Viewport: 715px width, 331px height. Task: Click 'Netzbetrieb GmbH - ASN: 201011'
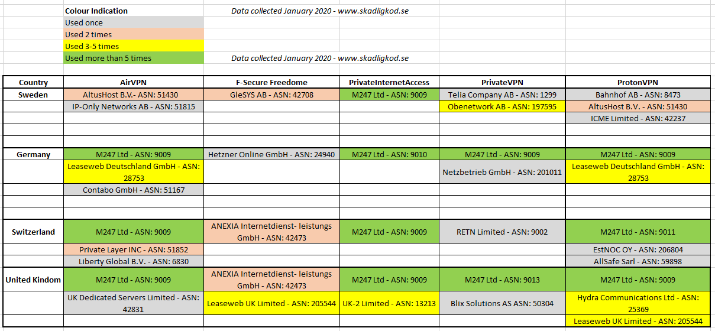502,172
